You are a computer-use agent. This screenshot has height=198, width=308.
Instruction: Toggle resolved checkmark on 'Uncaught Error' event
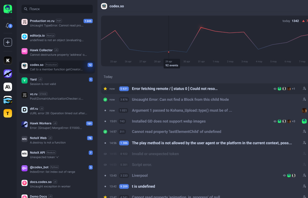tap(105, 100)
